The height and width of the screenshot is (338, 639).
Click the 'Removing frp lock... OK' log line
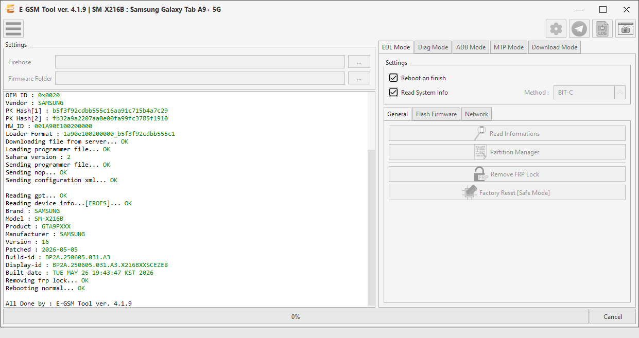coord(47,280)
